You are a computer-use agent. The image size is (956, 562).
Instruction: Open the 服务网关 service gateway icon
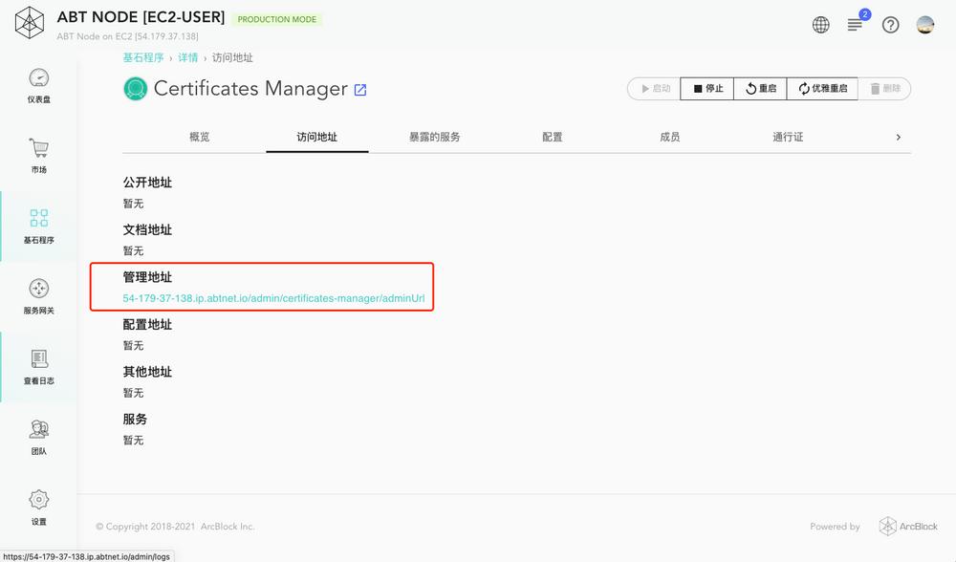point(39,289)
